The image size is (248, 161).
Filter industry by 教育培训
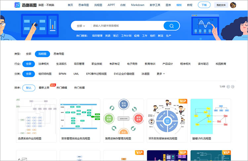pos(150,64)
